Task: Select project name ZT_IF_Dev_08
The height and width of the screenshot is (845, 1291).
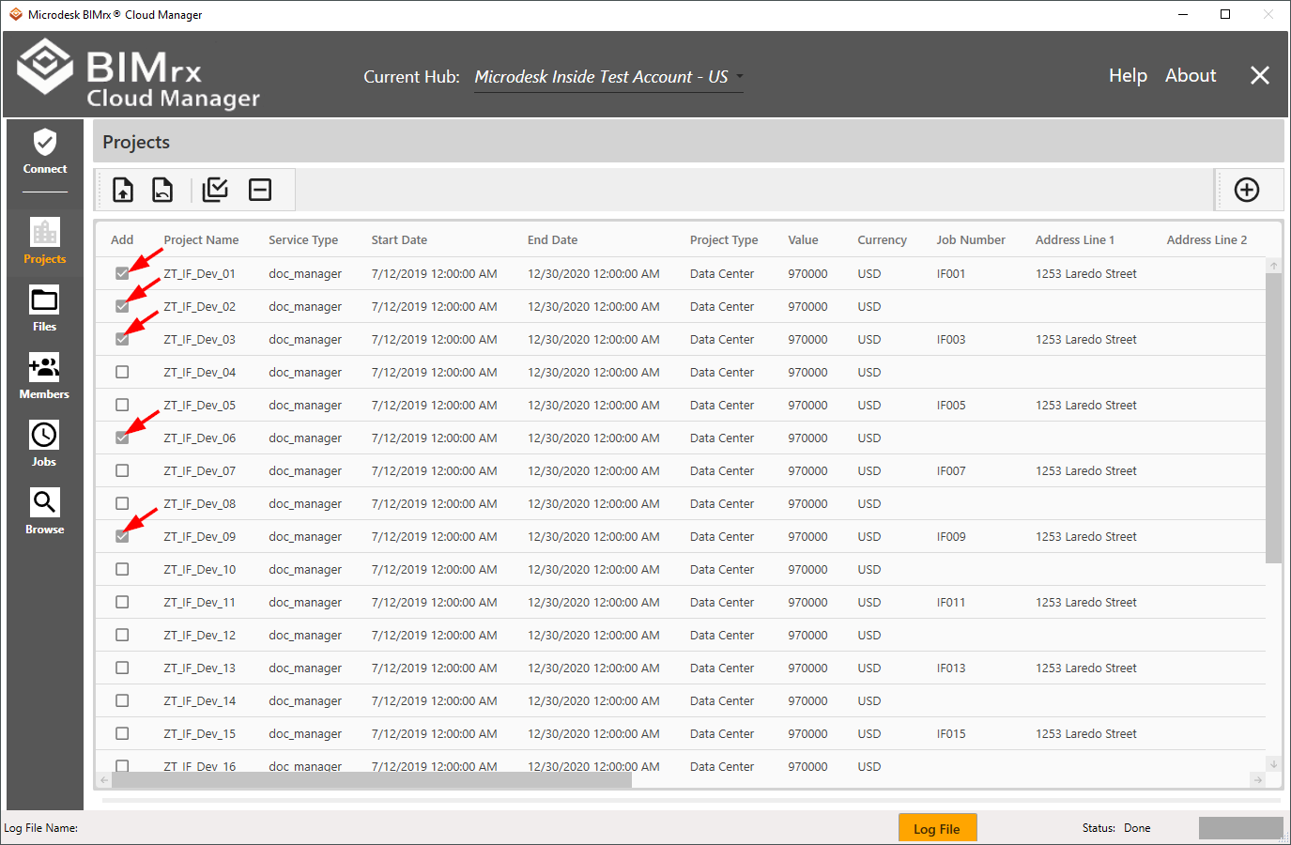Action: click(199, 503)
